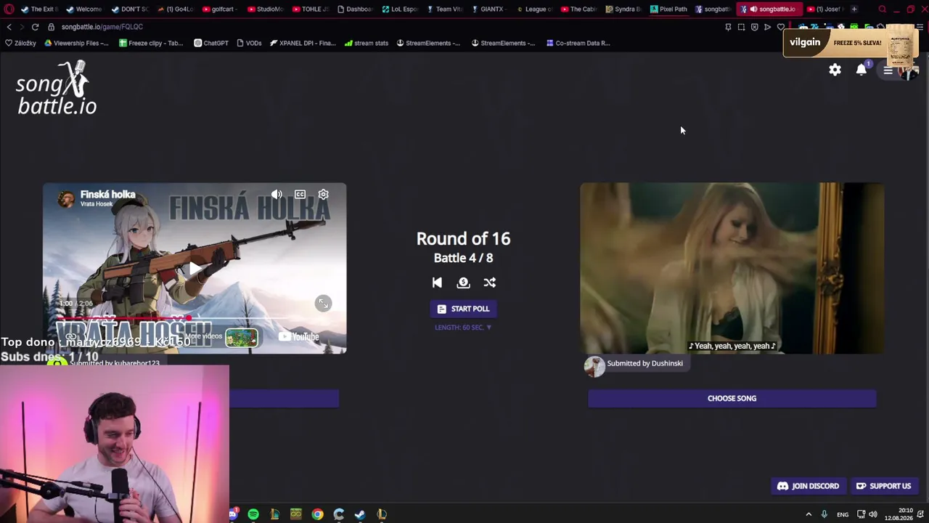Open the Finská holka video title link

click(x=107, y=194)
